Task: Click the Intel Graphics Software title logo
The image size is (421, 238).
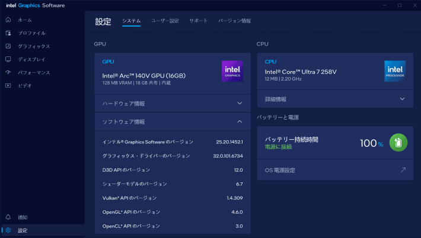Action: (35, 5)
